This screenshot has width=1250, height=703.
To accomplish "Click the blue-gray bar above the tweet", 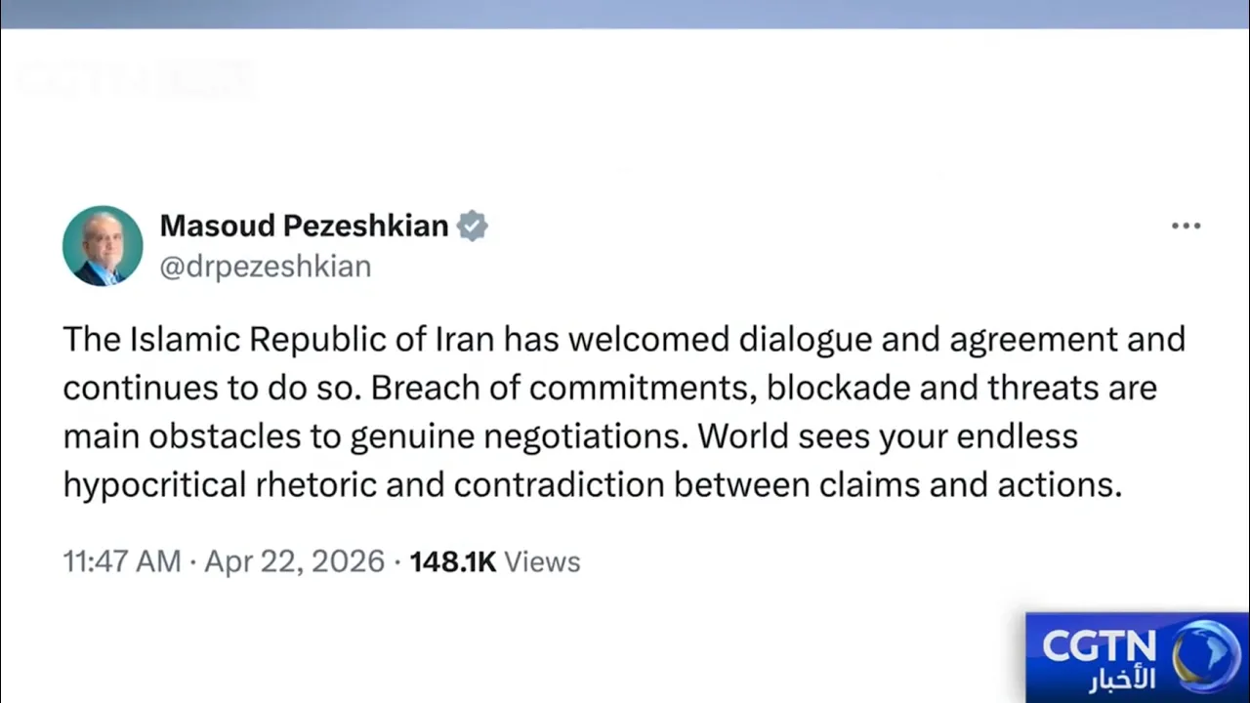I will tap(625, 14).
